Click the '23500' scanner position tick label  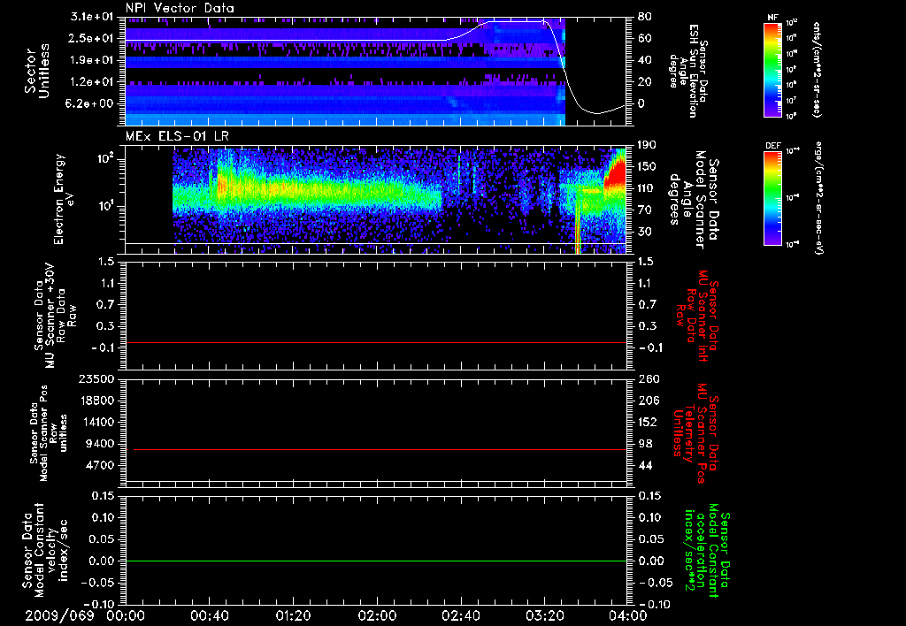point(96,379)
